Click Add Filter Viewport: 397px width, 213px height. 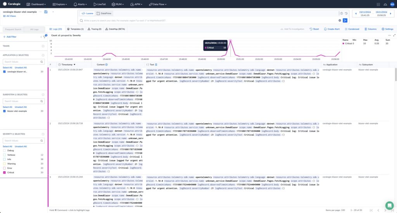tap(10, 37)
